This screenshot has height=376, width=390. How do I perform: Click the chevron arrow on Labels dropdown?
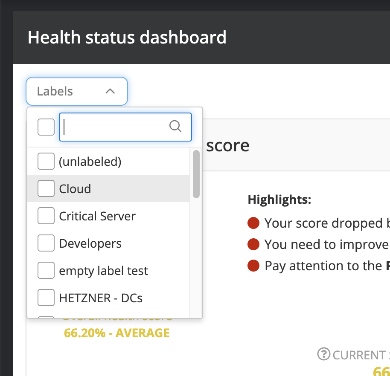point(110,91)
